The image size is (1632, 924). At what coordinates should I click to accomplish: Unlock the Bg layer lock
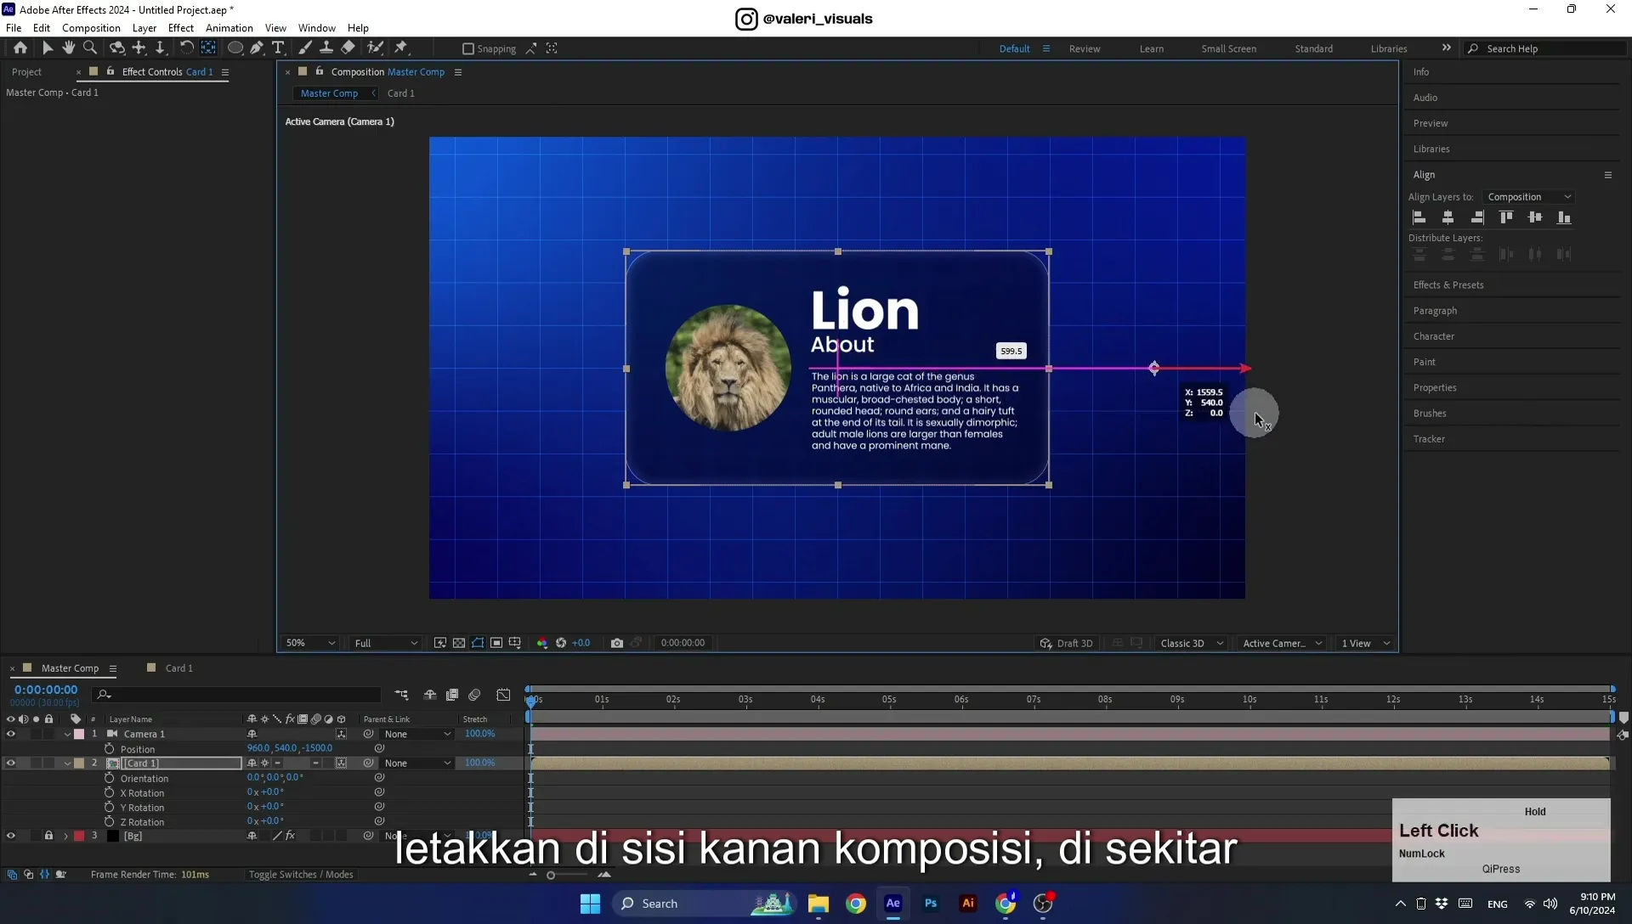coord(48,837)
